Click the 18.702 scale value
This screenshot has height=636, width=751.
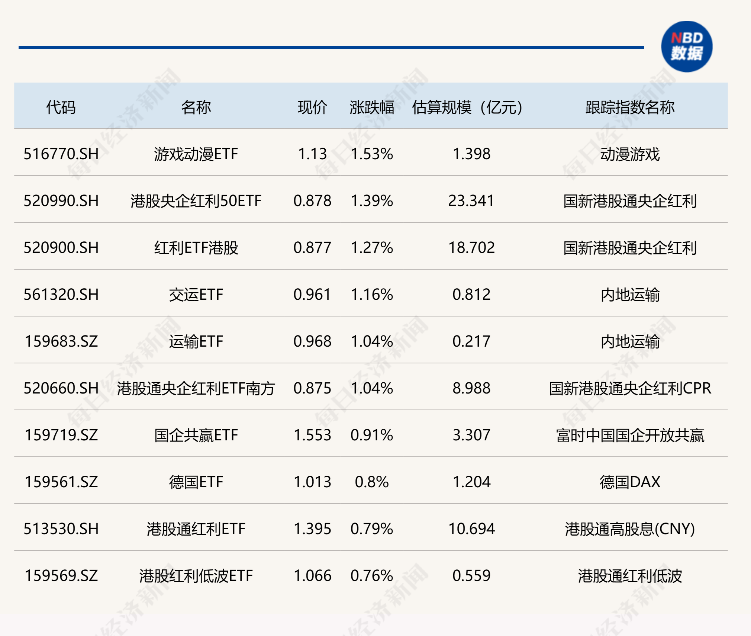(471, 248)
